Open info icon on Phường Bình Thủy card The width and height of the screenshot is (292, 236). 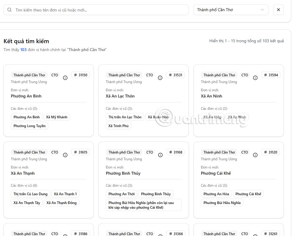(x=160, y=155)
